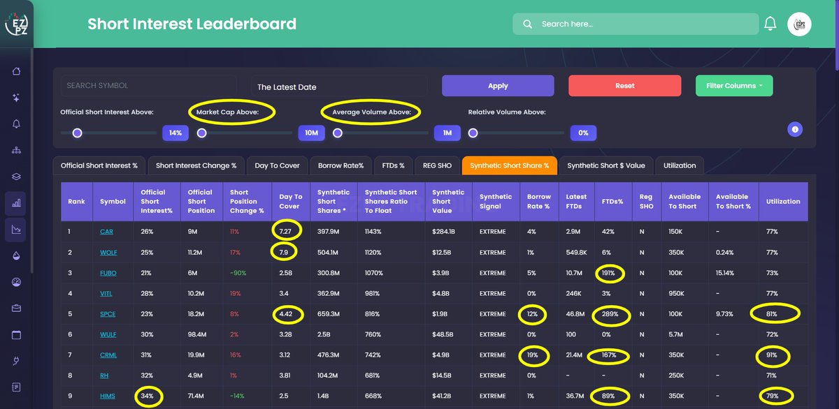Click the 0% relative volume value badge
This screenshot has height=409, width=839.
[583, 133]
